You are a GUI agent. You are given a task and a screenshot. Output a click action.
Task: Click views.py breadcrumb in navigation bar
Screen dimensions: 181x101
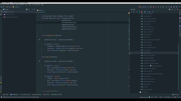16,7
